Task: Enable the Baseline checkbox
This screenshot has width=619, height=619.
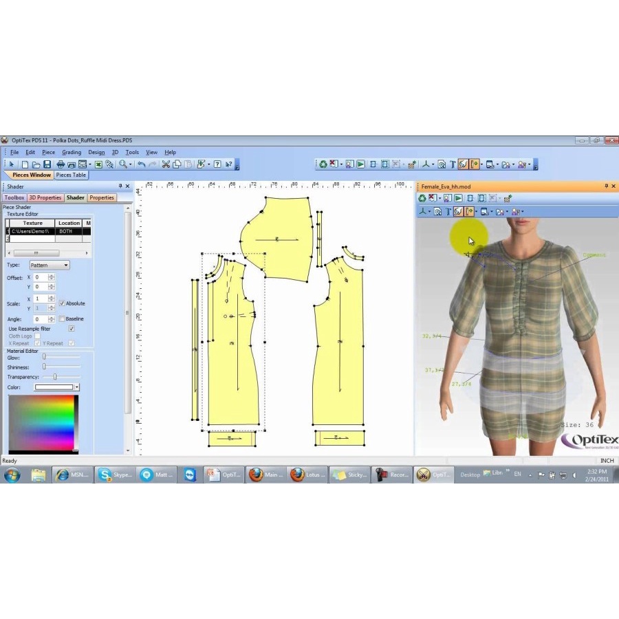Action: pyautogui.click(x=62, y=318)
